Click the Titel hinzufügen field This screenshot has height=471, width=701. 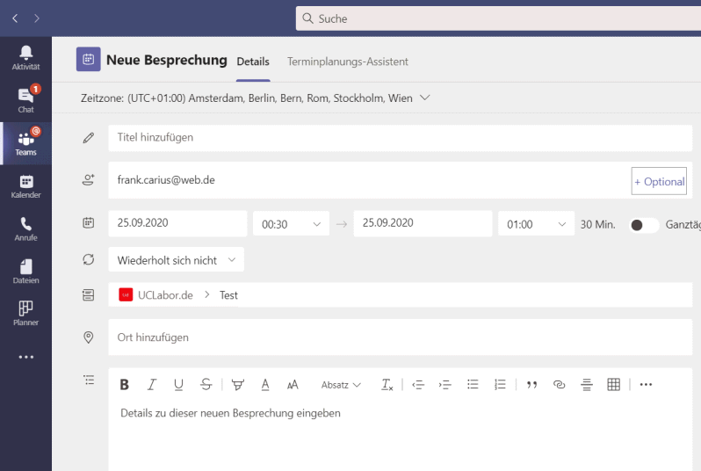tap(400, 138)
